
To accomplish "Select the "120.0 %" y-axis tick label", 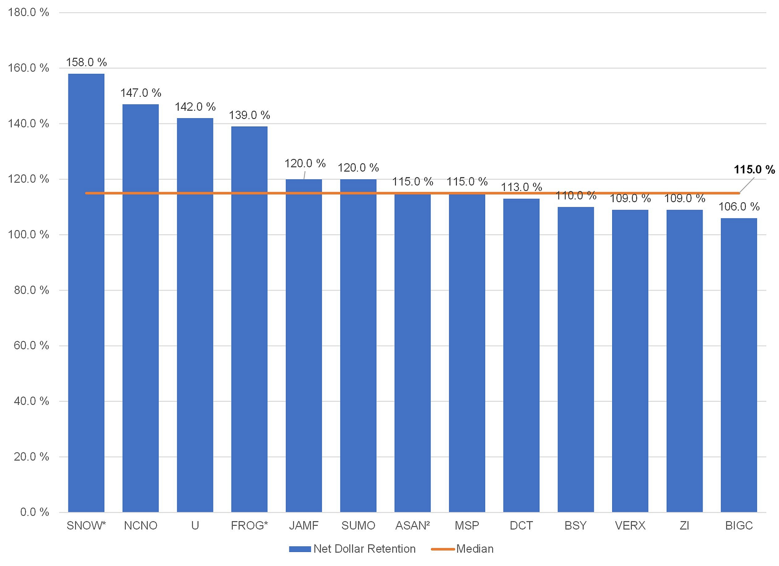I will coord(28,179).
